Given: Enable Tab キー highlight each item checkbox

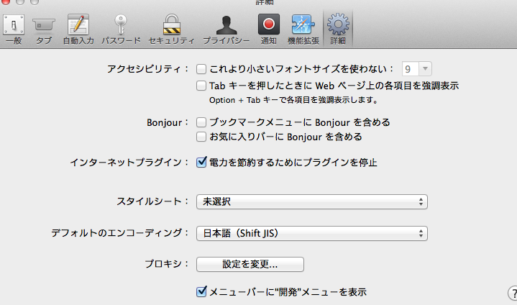Looking at the screenshot, I should [x=201, y=86].
